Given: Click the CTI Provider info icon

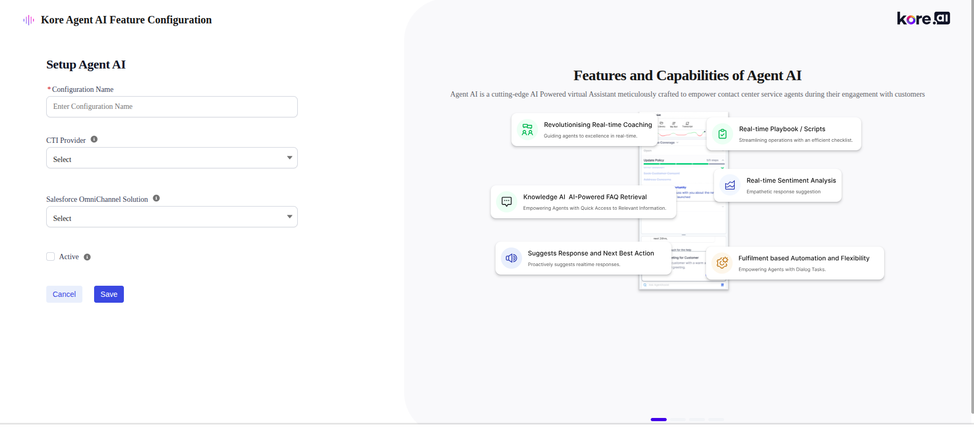Looking at the screenshot, I should (94, 140).
